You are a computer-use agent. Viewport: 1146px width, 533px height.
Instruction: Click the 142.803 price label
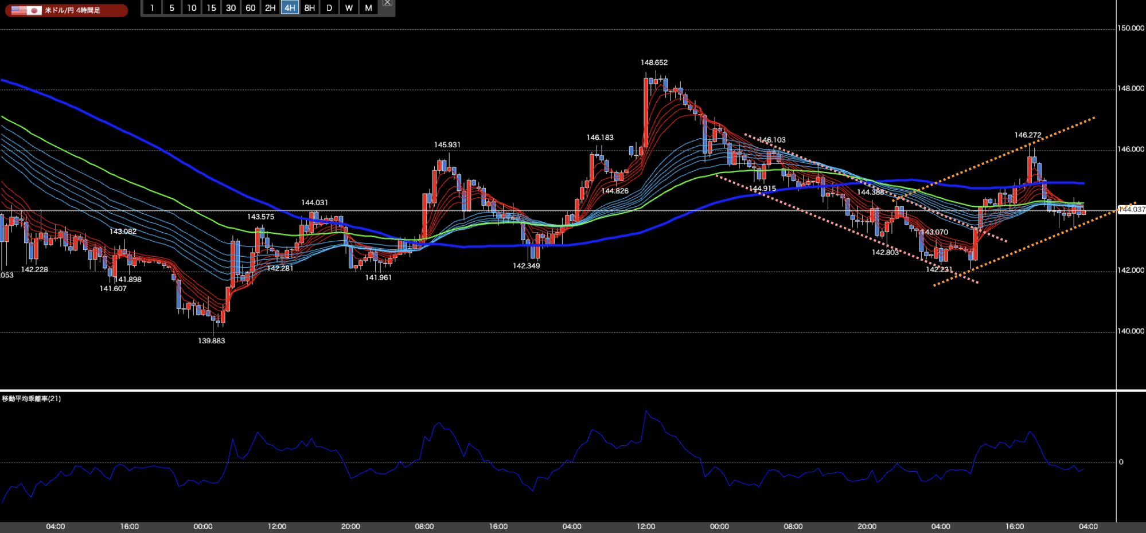click(x=886, y=253)
